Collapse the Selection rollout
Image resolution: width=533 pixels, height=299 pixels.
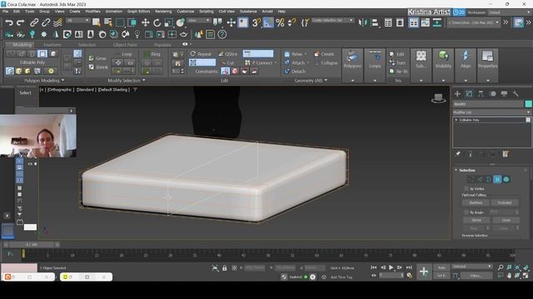[456, 170]
